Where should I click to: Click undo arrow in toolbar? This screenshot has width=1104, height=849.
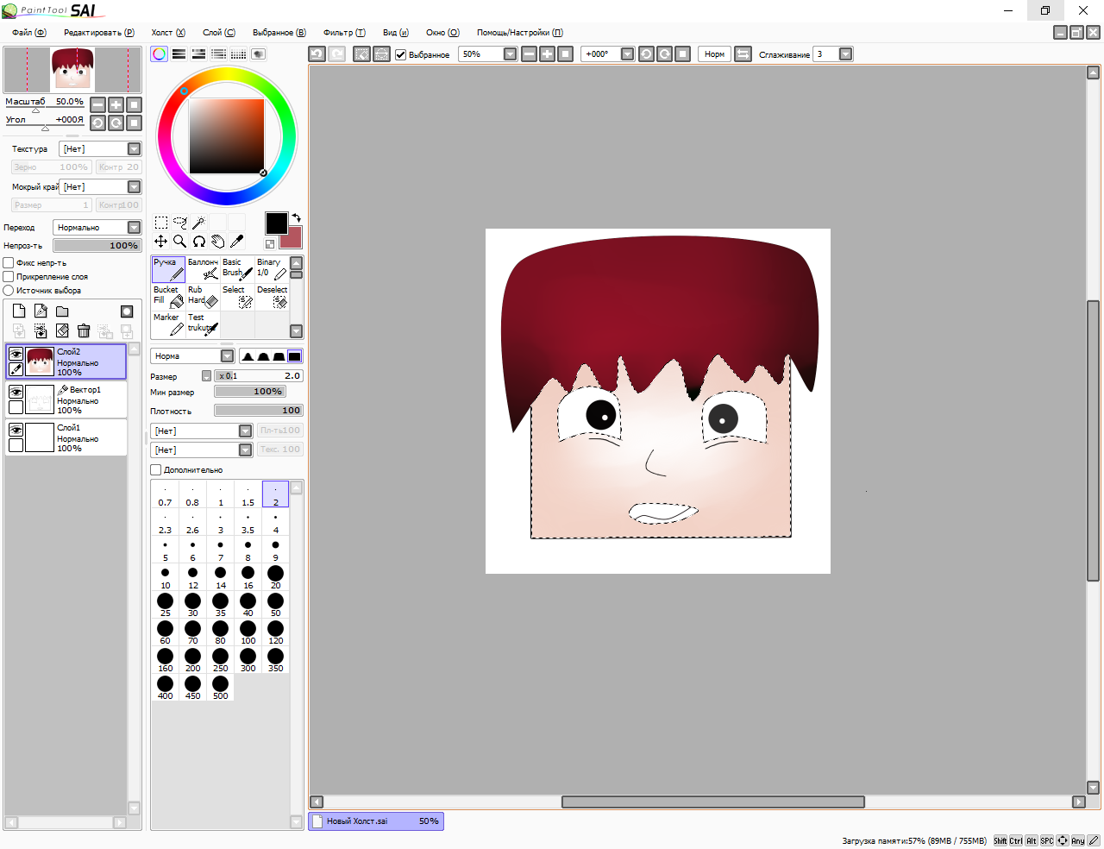click(317, 54)
